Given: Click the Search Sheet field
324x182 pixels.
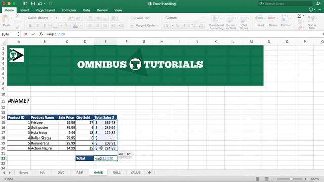Looking at the screenshot, I should coord(285,4).
